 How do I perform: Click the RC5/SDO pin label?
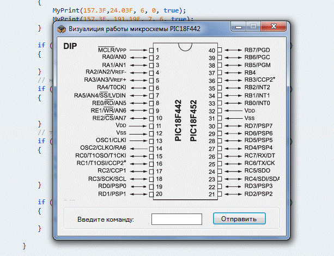pyautogui.click(x=257, y=170)
